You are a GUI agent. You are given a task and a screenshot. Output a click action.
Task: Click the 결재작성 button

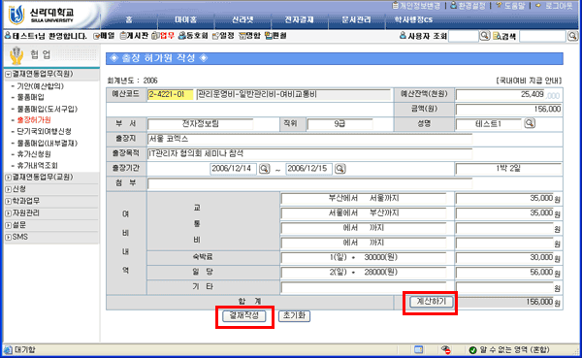[244, 315]
